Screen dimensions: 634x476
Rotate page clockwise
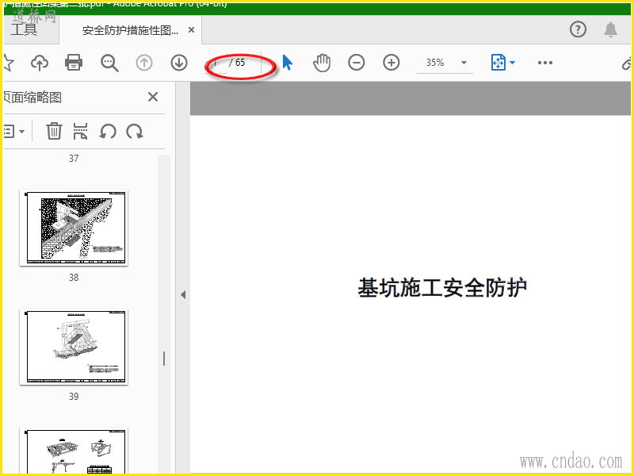(134, 132)
